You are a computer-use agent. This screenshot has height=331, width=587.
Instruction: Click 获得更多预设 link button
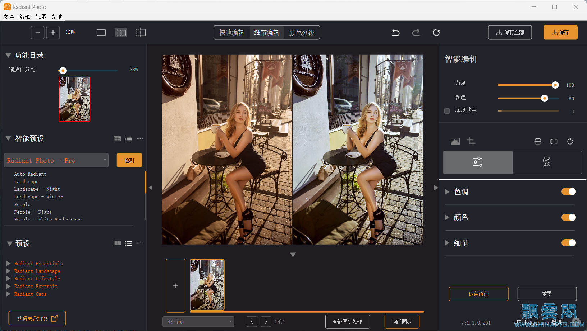click(37, 318)
